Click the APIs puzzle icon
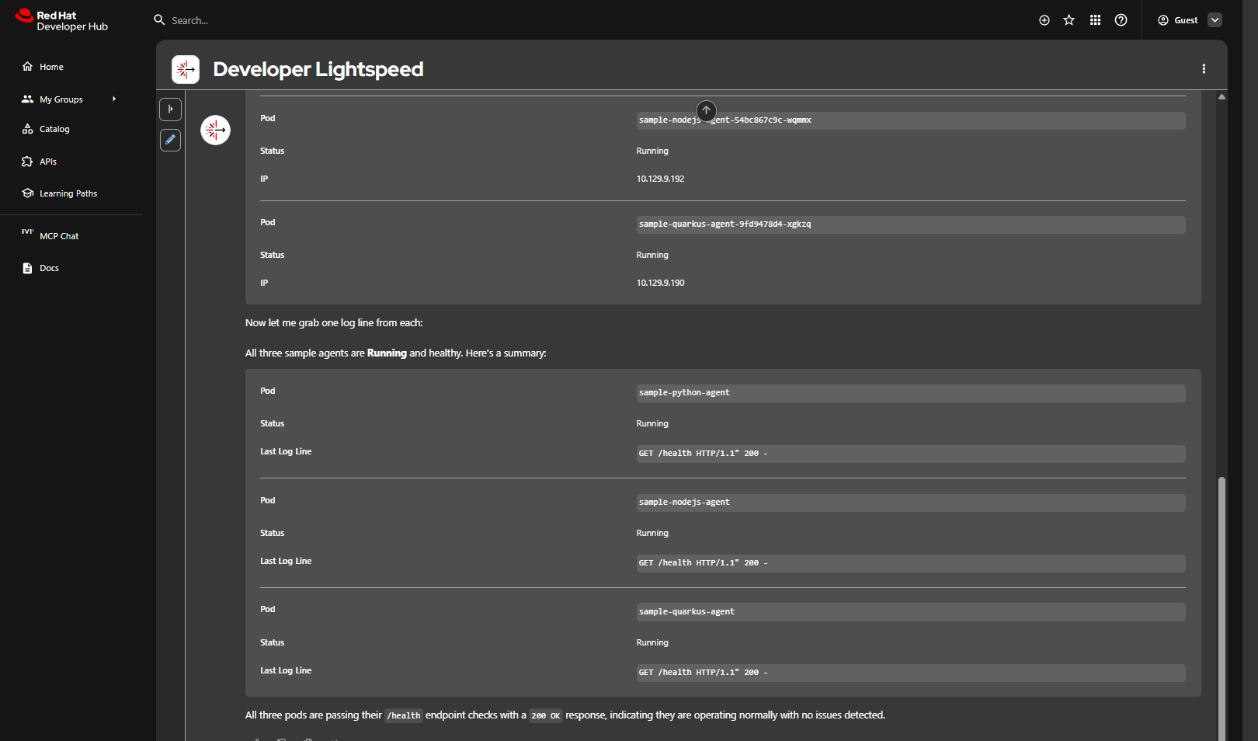Image resolution: width=1258 pixels, height=741 pixels. coord(28,162)
